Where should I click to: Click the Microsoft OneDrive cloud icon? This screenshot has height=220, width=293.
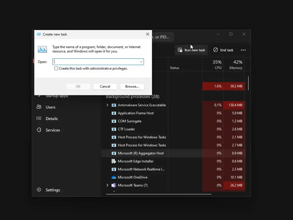click(x=114, y=177)
